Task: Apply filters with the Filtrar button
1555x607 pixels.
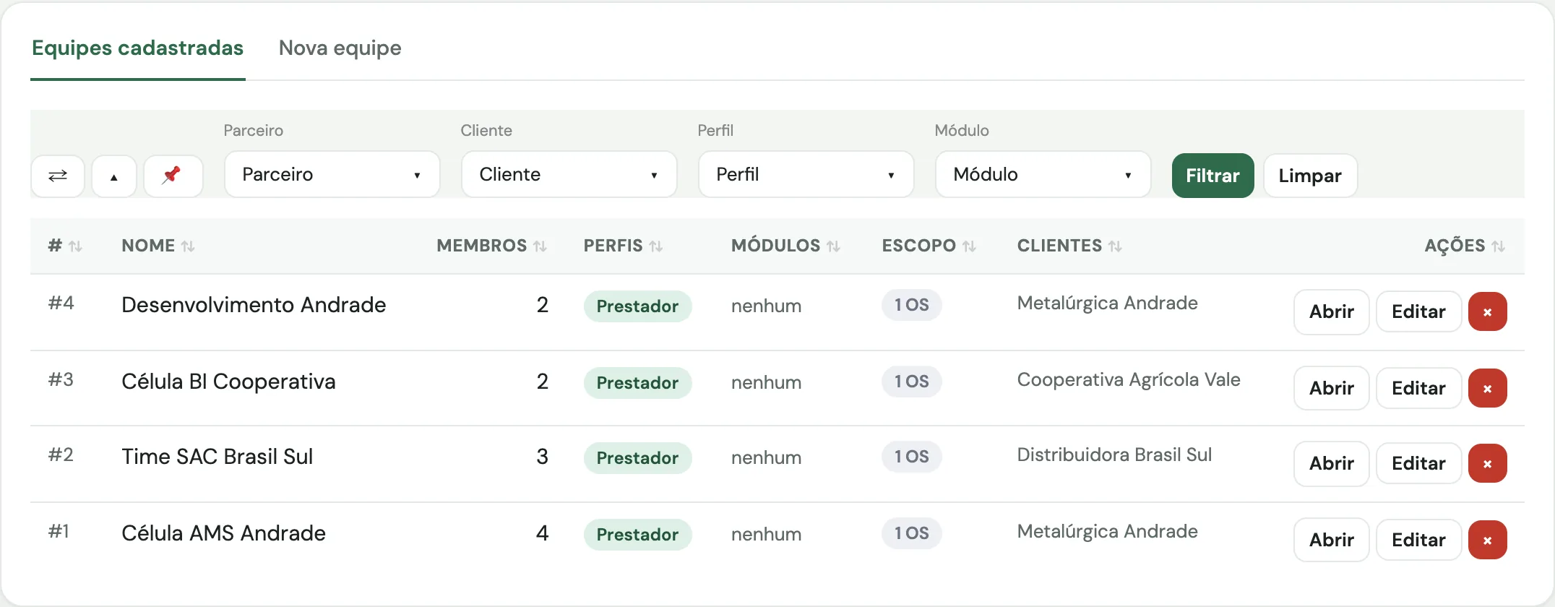Action: pos(1213,176)
